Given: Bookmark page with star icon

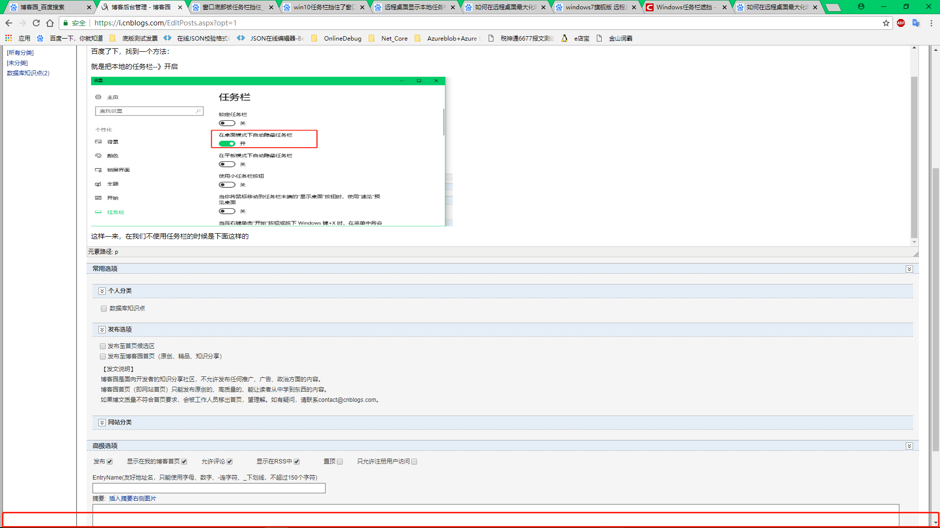Looking at the screenshot, I should [x=886, y=23].
